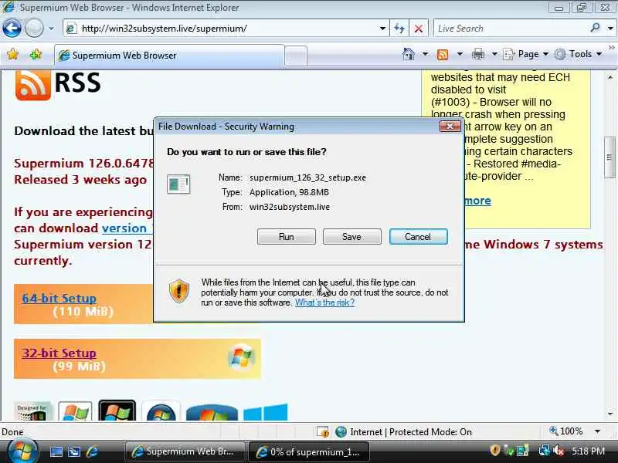Close the File Download security dialog

(x=450, y=127)
